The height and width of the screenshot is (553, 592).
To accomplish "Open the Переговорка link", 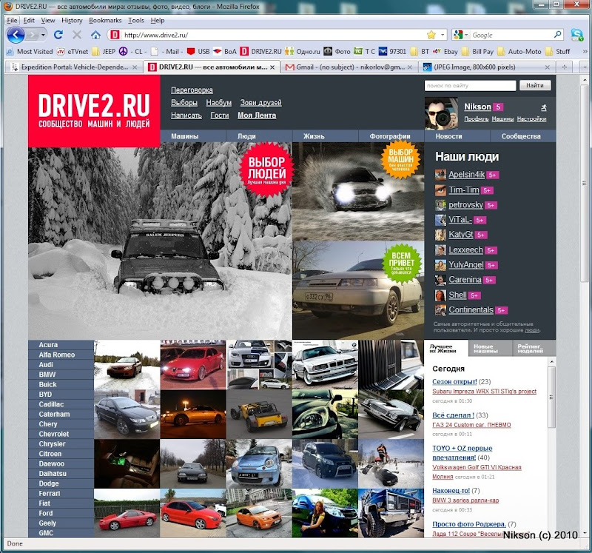I will click(x=192, y=90).
